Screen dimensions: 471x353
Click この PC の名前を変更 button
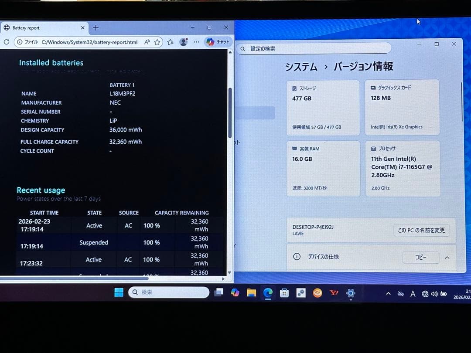[x=421, y=230]
